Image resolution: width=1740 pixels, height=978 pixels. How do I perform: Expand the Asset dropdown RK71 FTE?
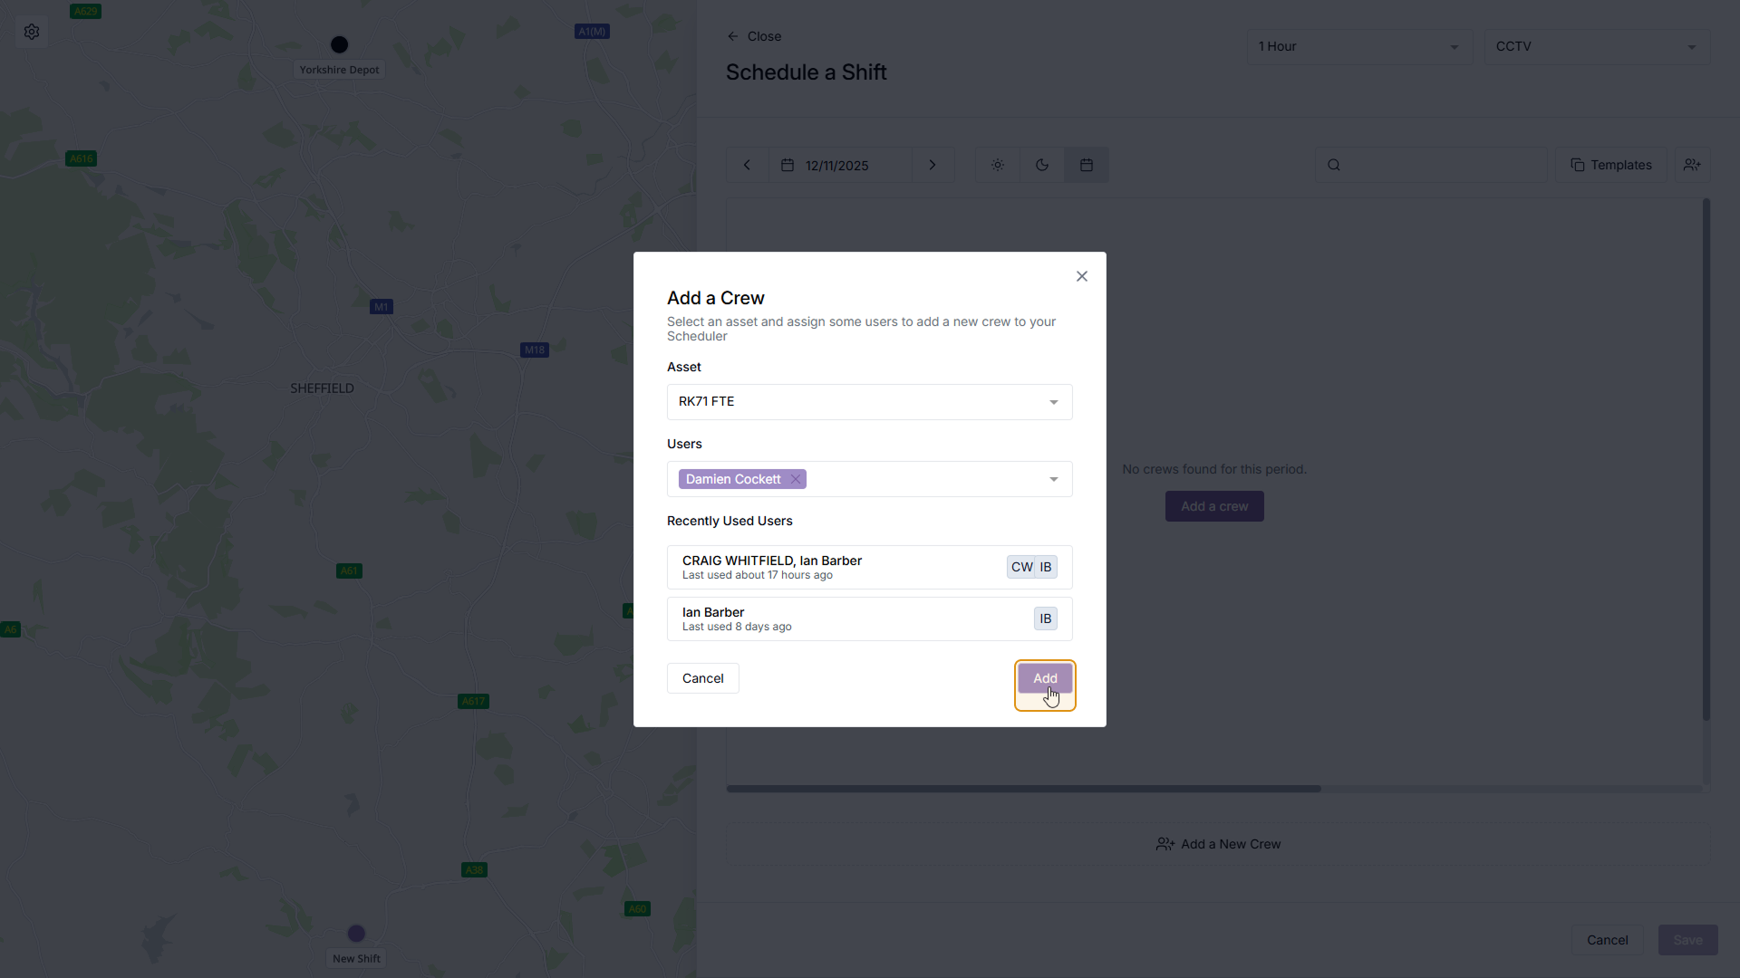pos(870,402)
